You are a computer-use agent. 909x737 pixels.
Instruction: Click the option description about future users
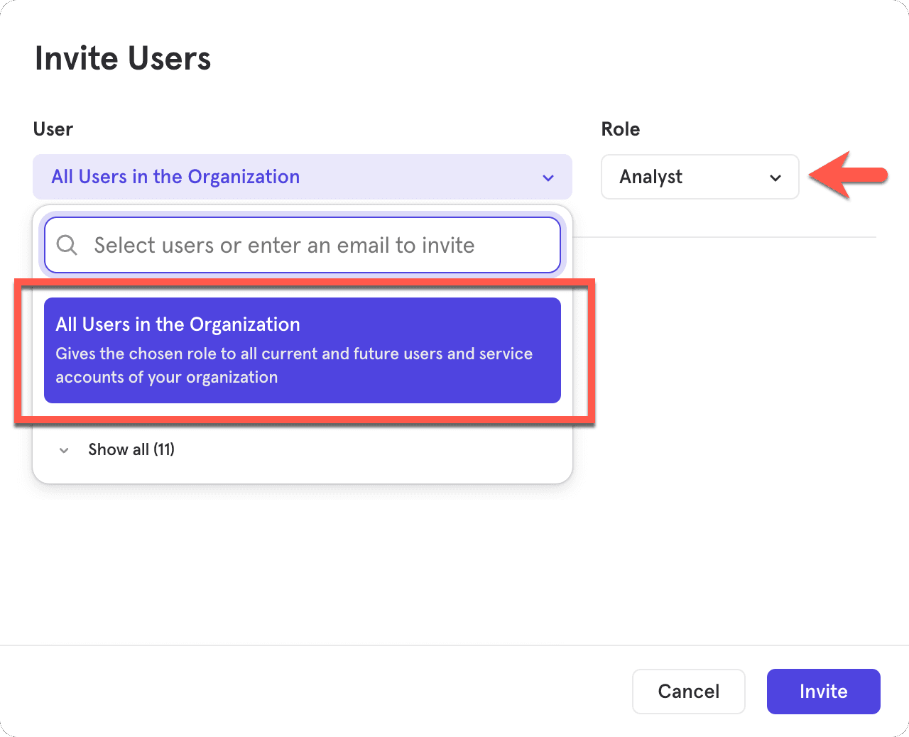click(293, 365)
